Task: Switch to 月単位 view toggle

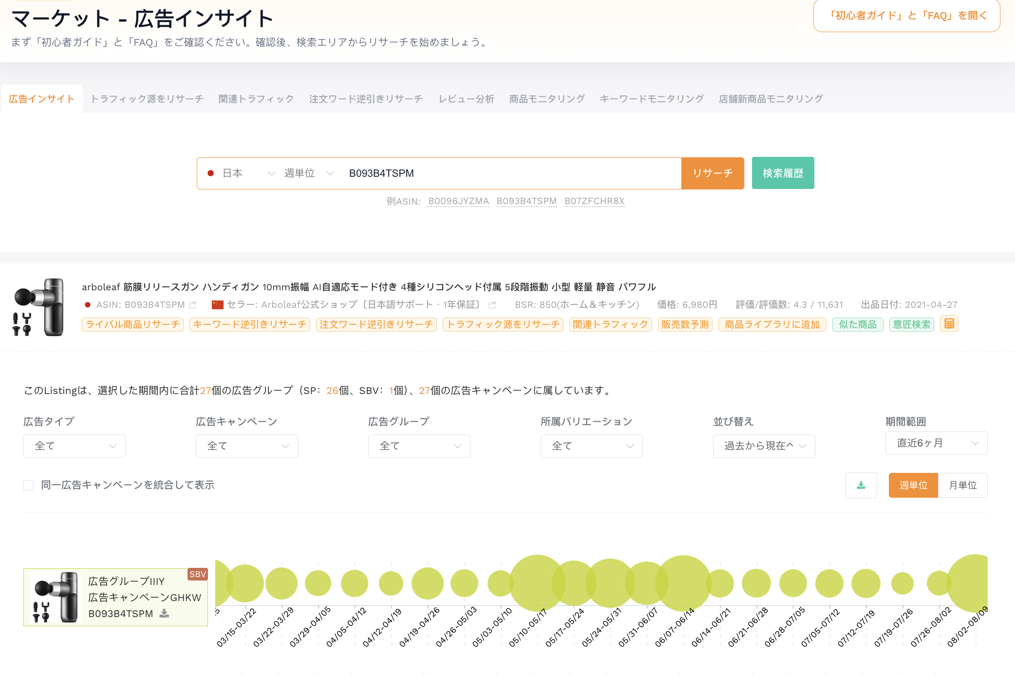Action: pos(963,485)
